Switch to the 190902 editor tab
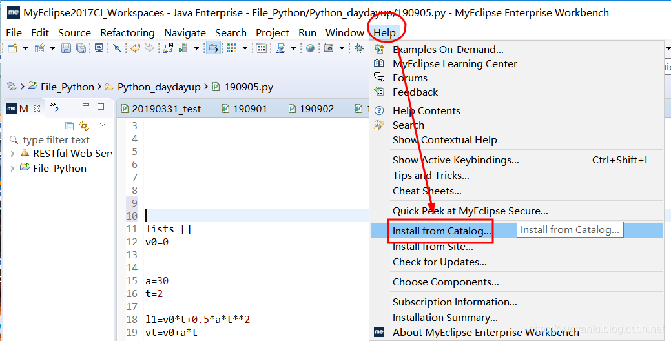The width and height of the screenshot is (671, 341). (311, 109)
